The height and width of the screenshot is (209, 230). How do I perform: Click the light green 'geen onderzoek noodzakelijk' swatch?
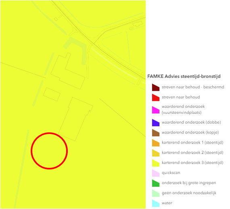point(156,193)
